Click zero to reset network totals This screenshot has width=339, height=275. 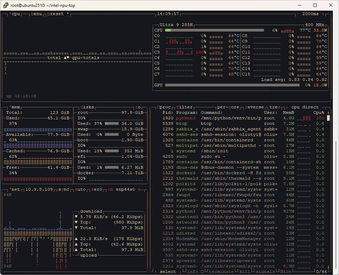click(96, 190)
